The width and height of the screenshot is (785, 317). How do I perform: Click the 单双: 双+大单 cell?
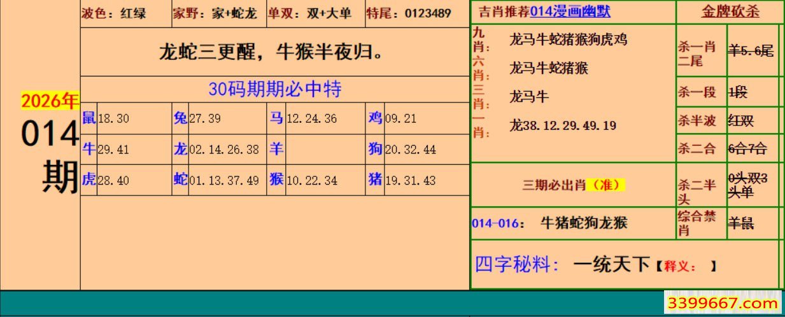pos(309,13)
